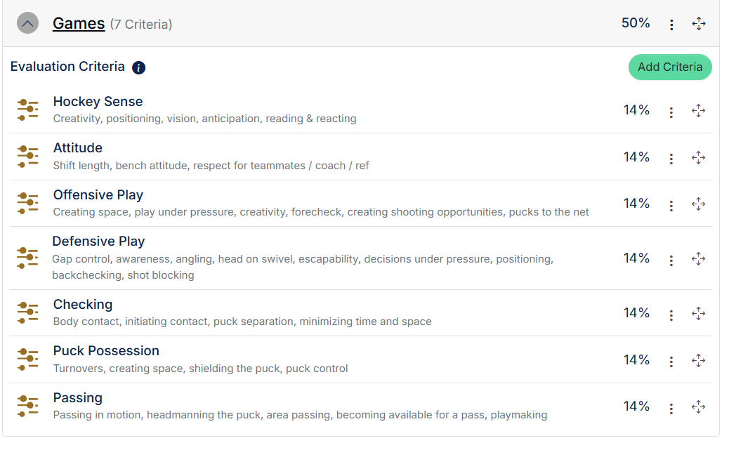Open three-dot menu for Checking criterion
This screenshot has width=736, height=450.
click(x=671, y=315)
